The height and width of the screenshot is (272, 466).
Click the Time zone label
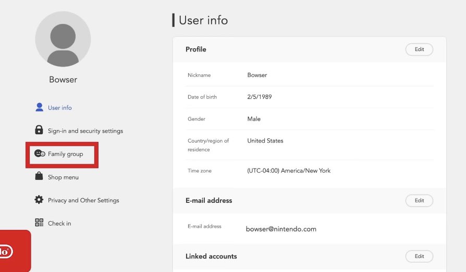200,171
